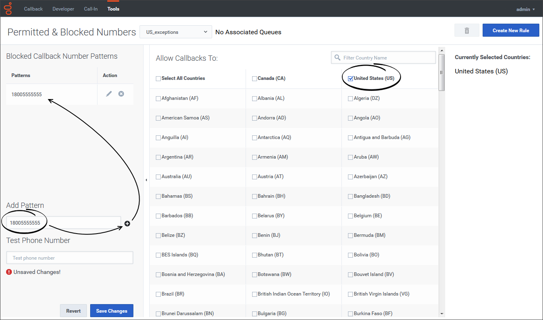Viewport: 543px width, 320px height.
Task: Uncheck the United States (US) checkbox
Action: click(350, 79)
